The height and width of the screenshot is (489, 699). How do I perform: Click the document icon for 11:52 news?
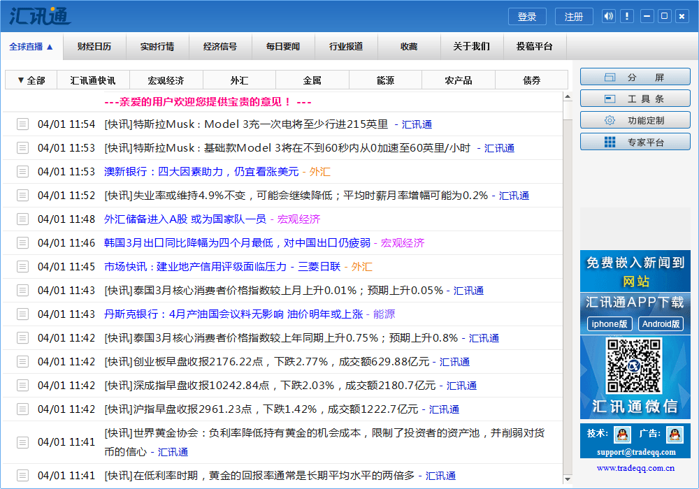[23, 195]
